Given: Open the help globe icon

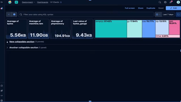Looking at the screenshot, I should click(165, 2).
